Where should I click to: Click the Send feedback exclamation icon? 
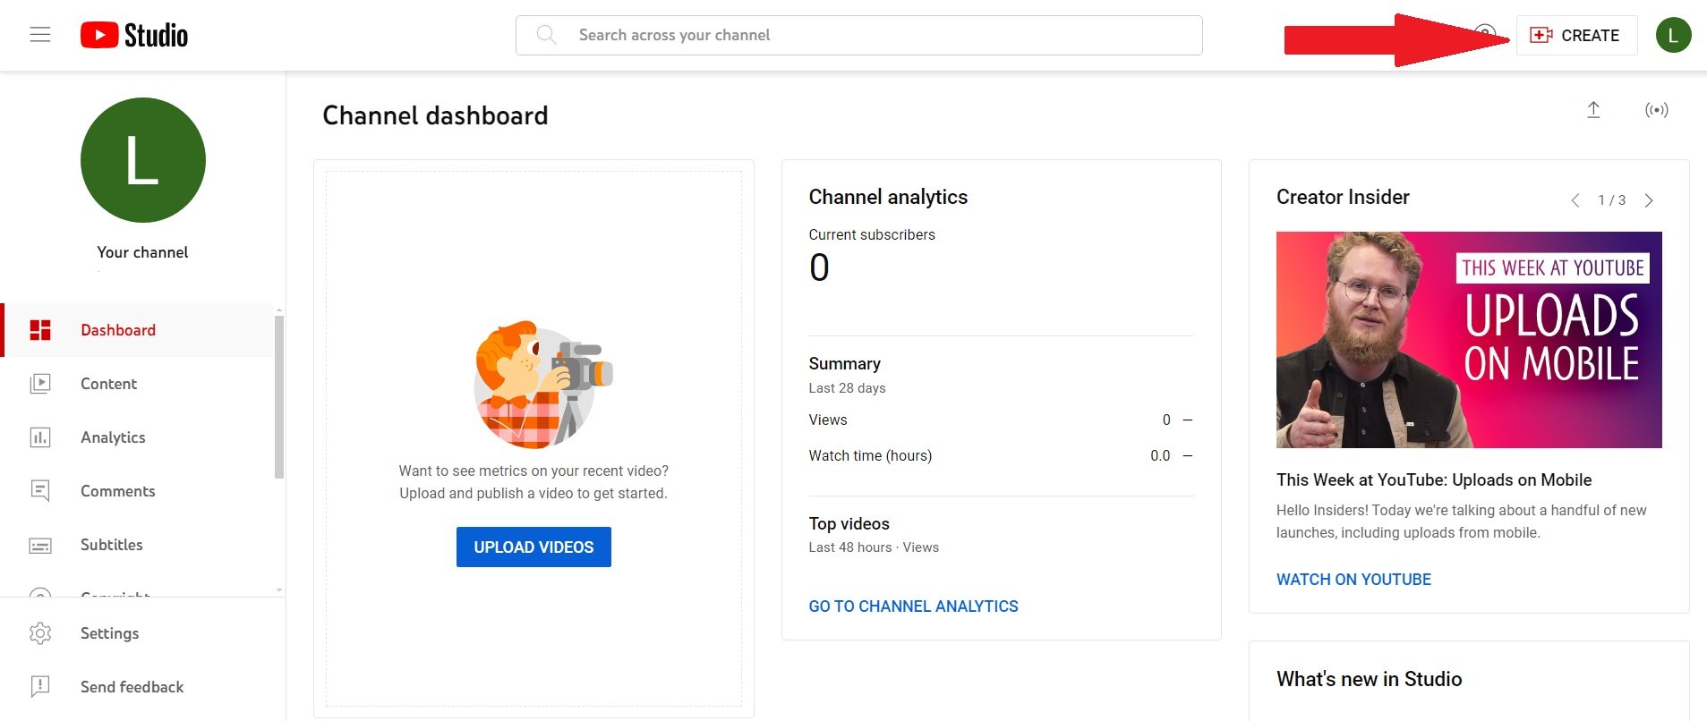pos(40,687)
